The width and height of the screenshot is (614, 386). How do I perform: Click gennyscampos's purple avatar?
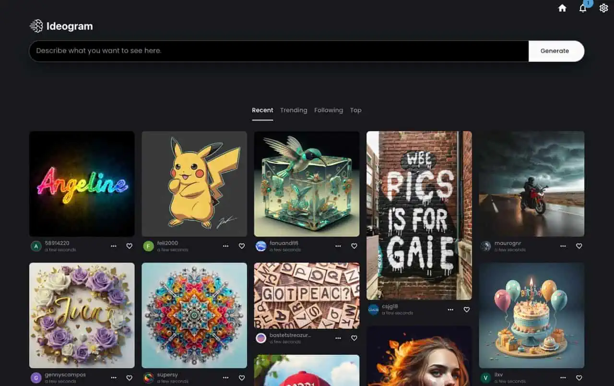point(36,378)
